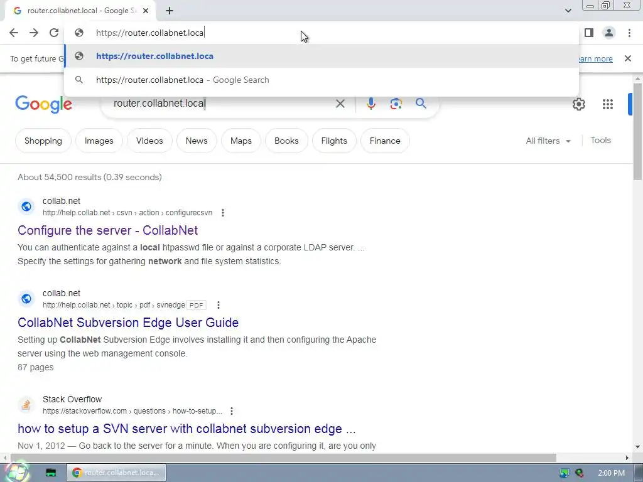This screenshot has height=482, width=643.
Task: Open the pinned terminal taskbar icon
Action: pyautogui.click(x=51, y=473)
